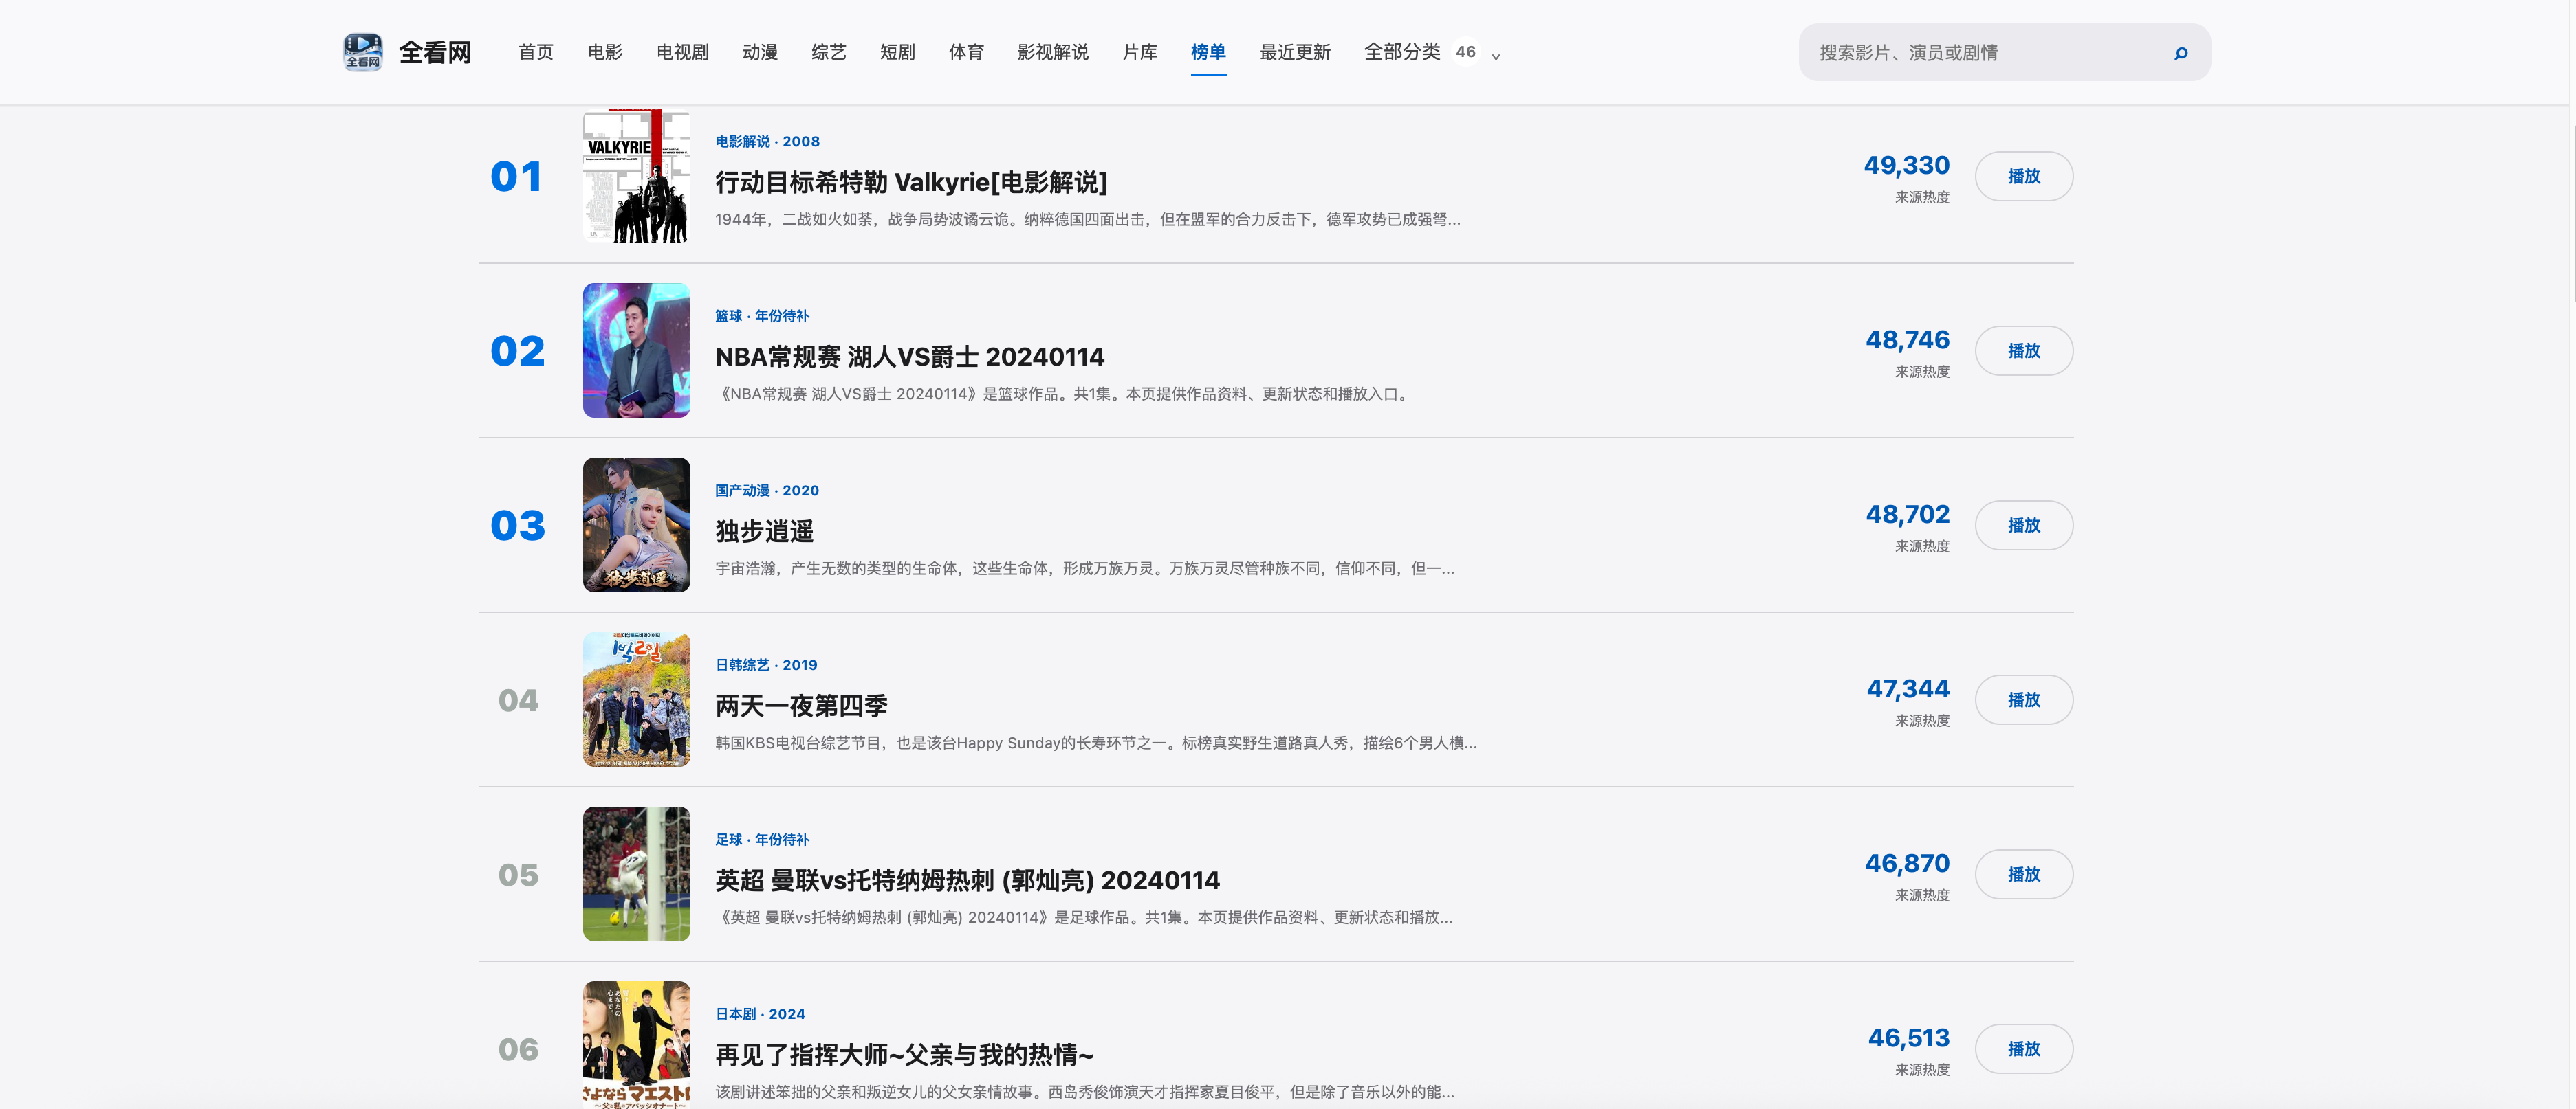The height and width of the screenshot is (1109, 2576).
Task: Open title 两天一夜第四季
Action: click(x=801, y=706)
